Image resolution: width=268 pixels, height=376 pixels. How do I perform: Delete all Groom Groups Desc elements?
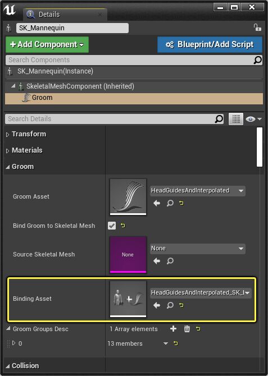pyautogui.click(x=187, y=329)
